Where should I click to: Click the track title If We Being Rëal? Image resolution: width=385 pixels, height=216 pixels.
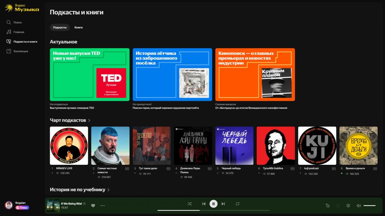pos(72,203)
